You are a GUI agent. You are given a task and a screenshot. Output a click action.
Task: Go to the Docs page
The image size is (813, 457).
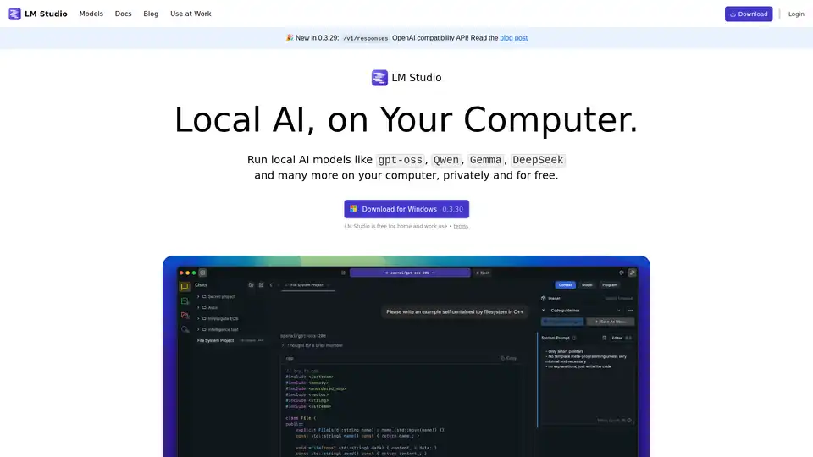[123, 14]
